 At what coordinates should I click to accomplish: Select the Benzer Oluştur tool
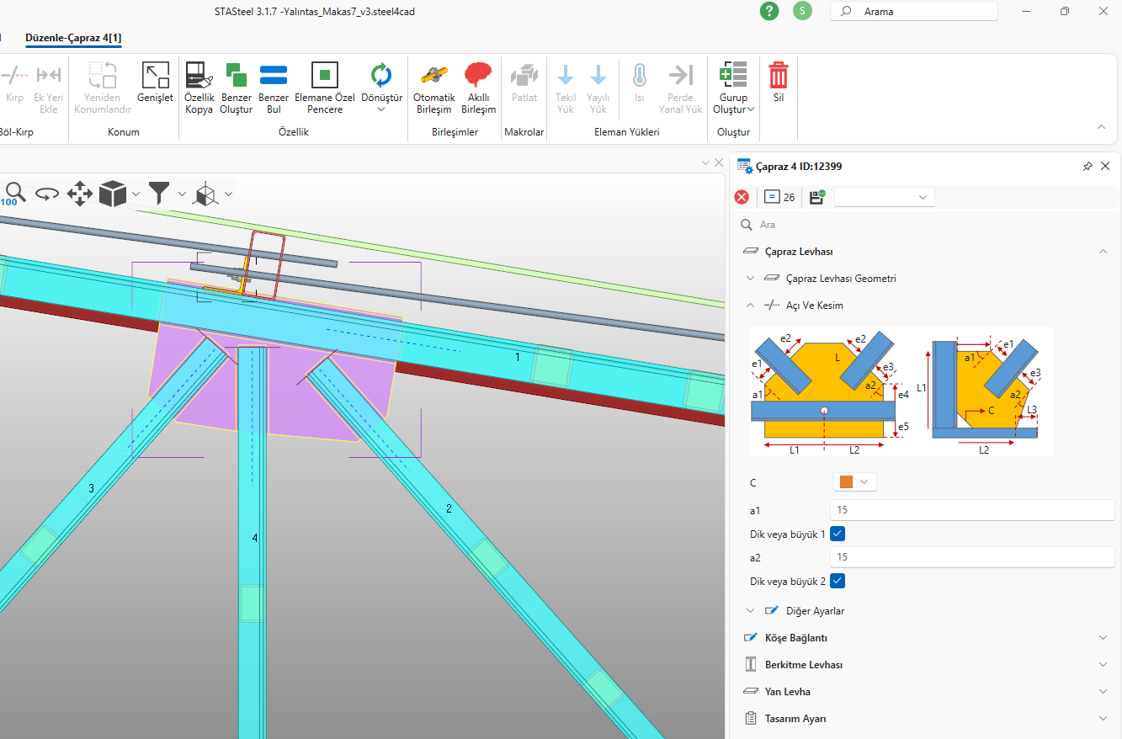point(236,76)
